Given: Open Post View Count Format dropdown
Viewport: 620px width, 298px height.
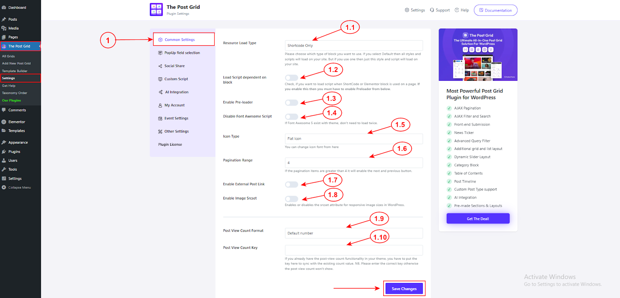Looking at the screenshot, I should [x=354, y=233].
